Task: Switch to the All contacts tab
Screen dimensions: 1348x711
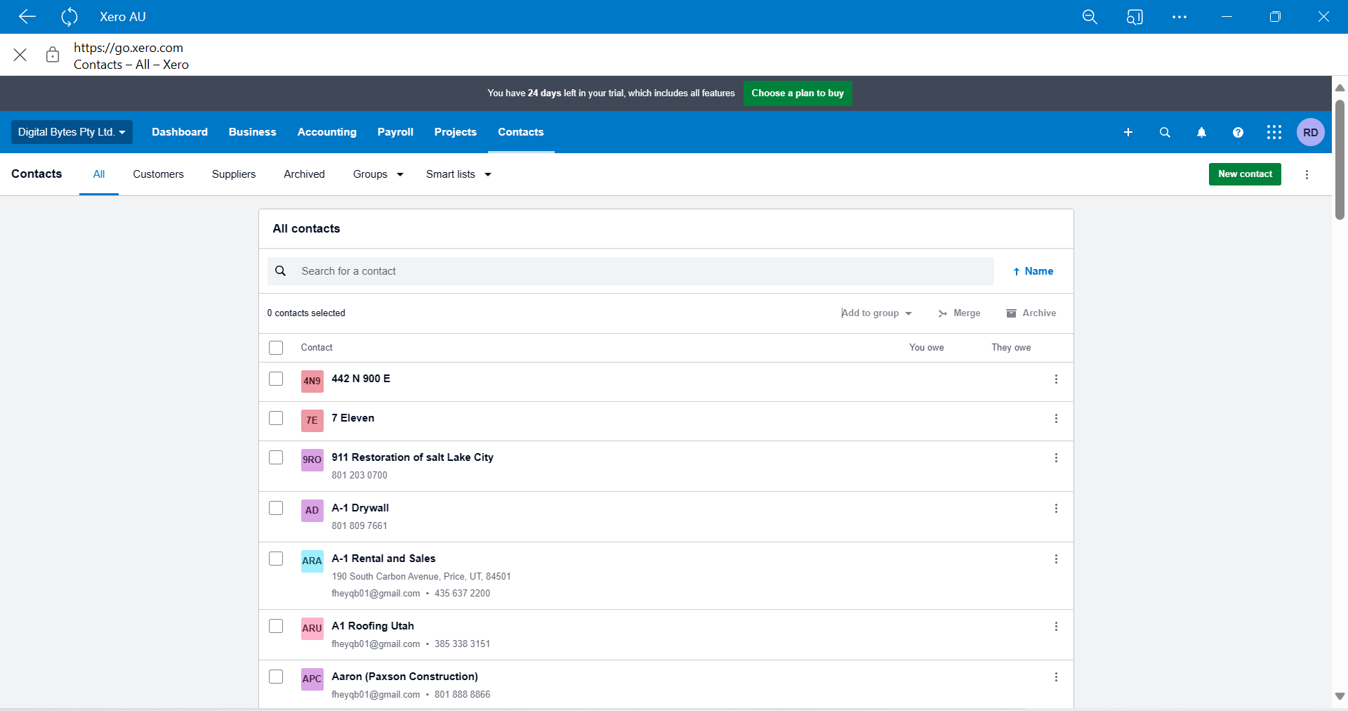Action: click(99, 174)
